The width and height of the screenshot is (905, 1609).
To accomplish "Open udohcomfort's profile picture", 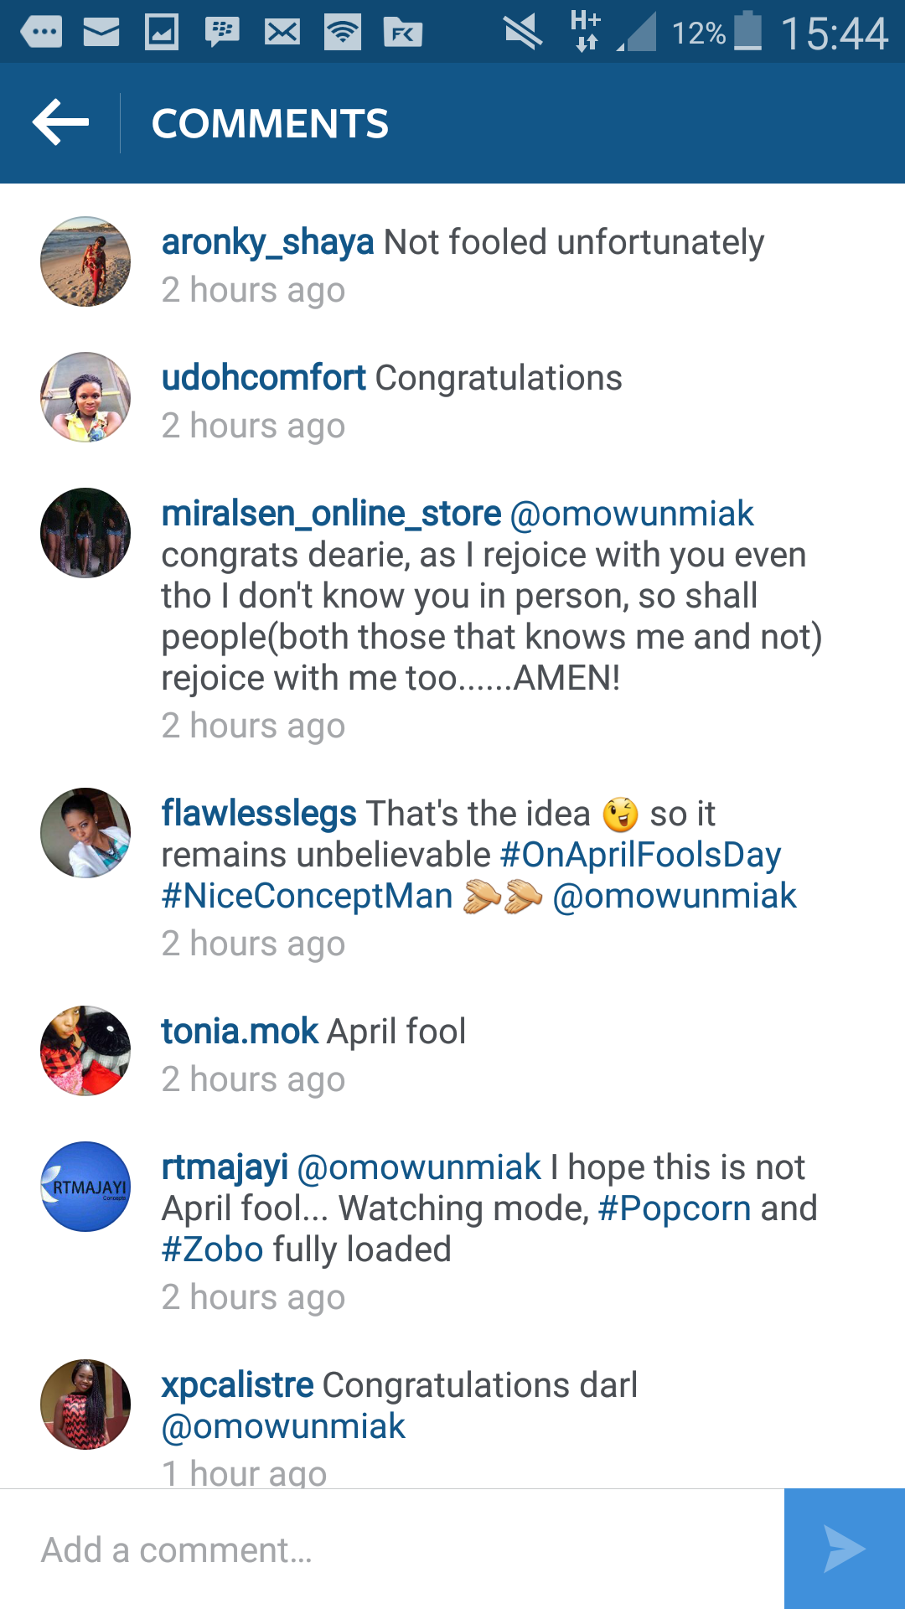I will coord(85,397).
